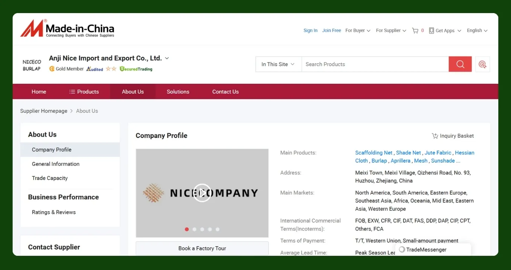Screen dimensions: 511x270
Task: Click the About Us breadcrumb text
Action: point(87,111)
